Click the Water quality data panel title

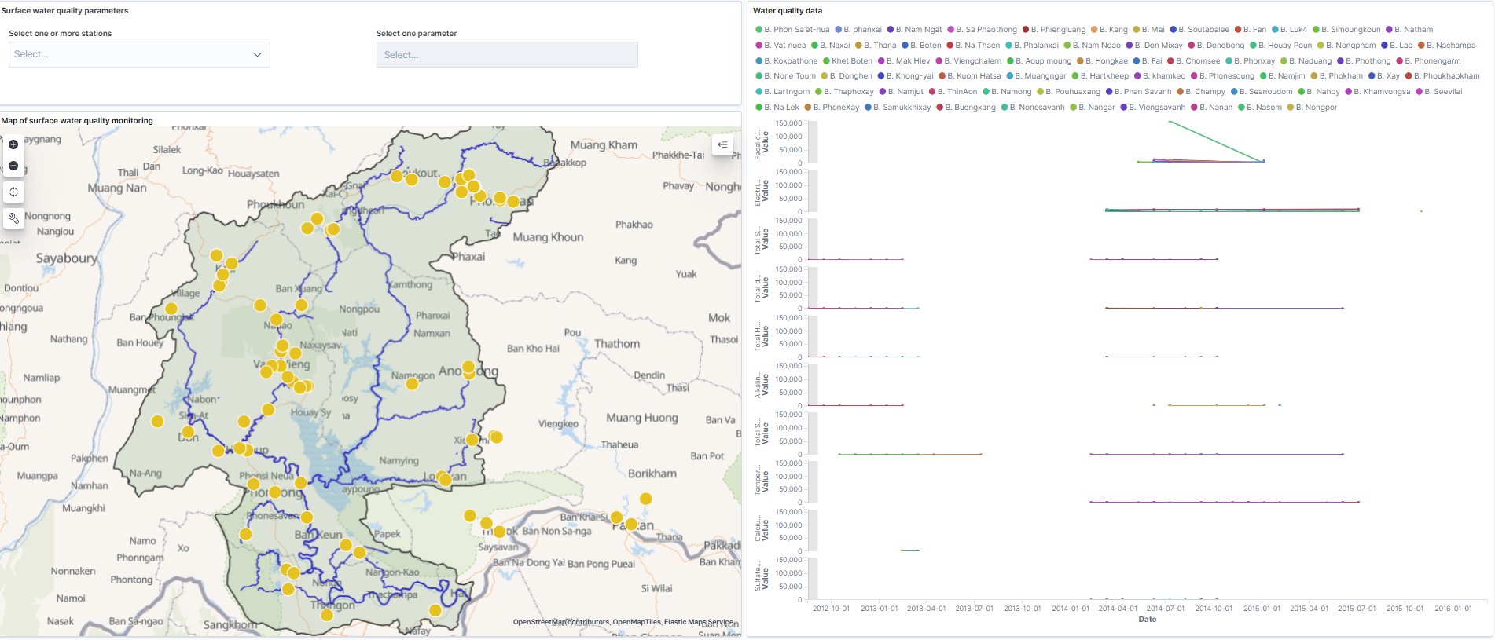(788, 10)
